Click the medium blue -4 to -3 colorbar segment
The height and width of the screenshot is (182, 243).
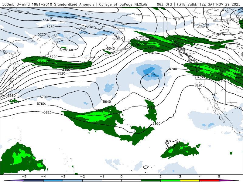tap(53, 180)
